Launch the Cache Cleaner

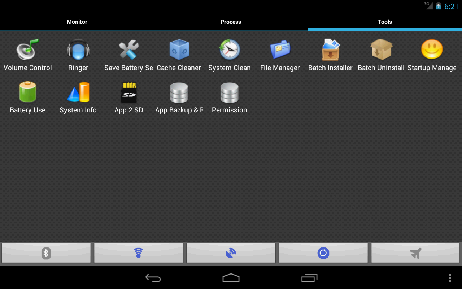(179, 54)
